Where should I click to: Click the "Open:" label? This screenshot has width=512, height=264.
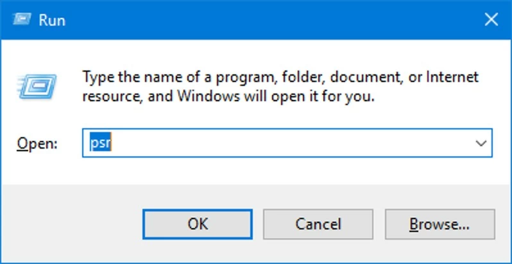[37, 144]
